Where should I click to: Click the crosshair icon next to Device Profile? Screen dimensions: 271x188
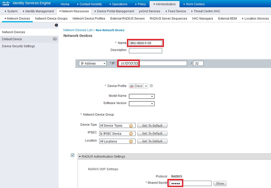pos(151,86)
